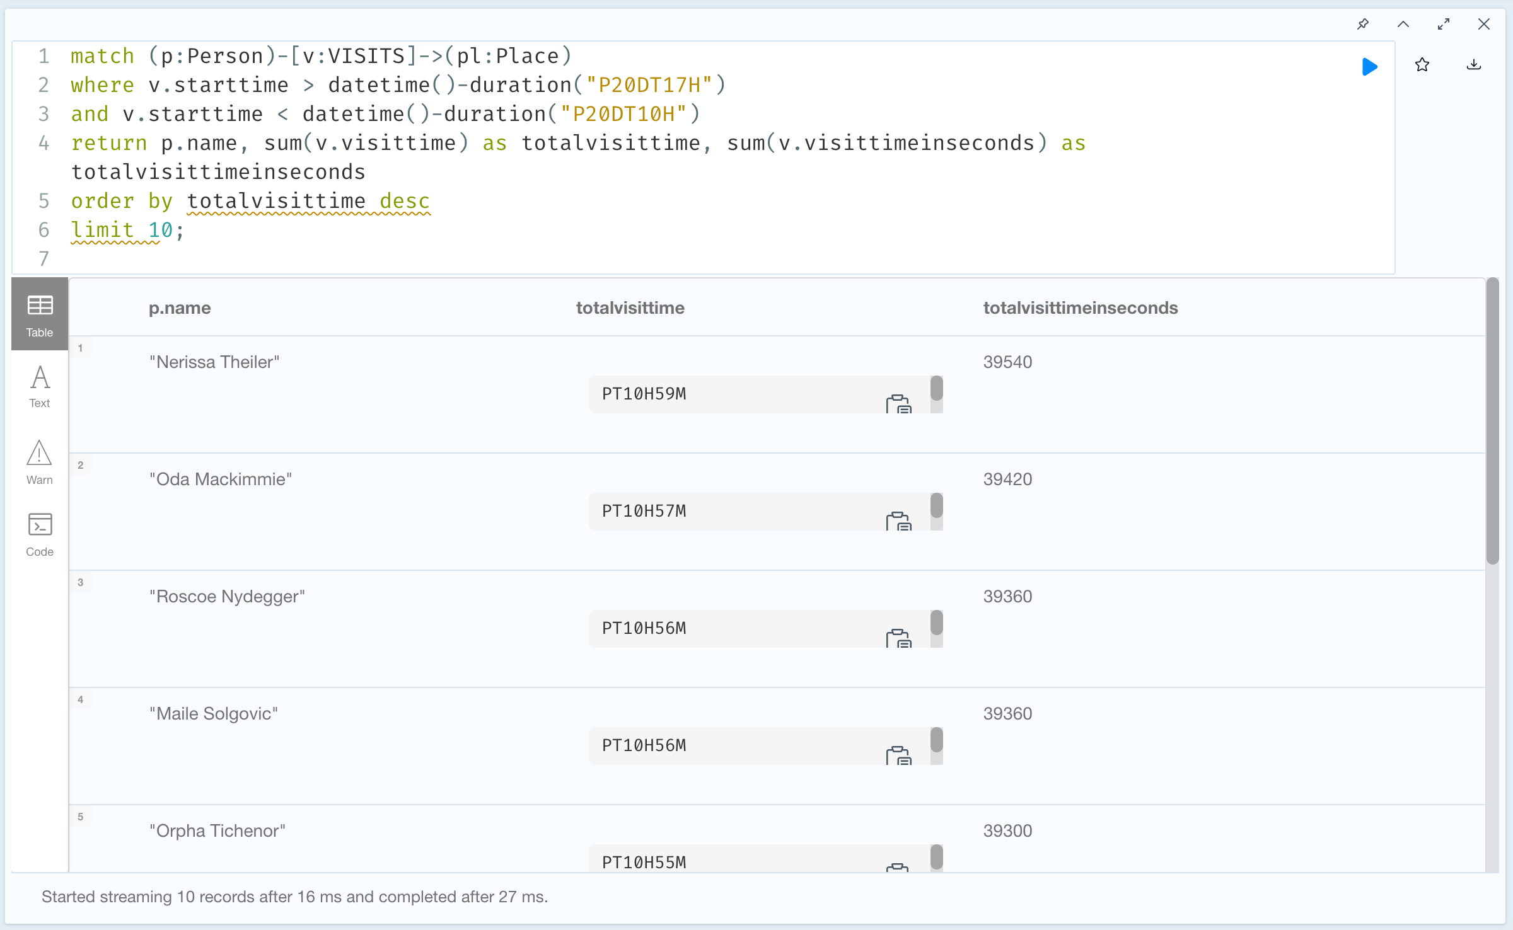Switch to Text view
The image size is (1513, 930).
40,386
